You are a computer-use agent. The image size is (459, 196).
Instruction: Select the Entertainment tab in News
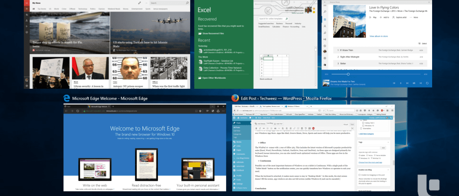pos(137,9)
